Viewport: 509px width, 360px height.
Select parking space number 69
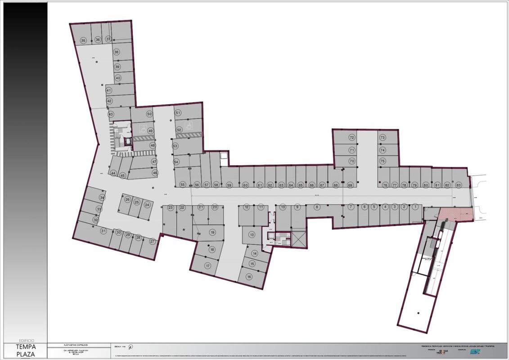350,185
